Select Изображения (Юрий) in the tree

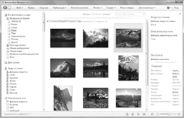tap(19, 18)
